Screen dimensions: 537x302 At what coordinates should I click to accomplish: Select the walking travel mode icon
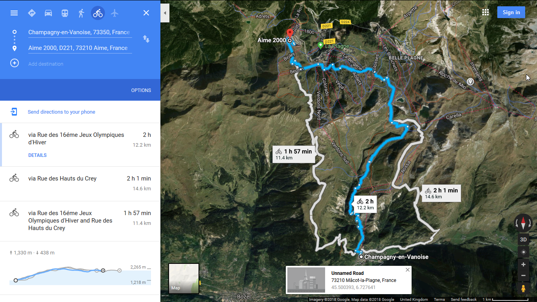[81, 13]
